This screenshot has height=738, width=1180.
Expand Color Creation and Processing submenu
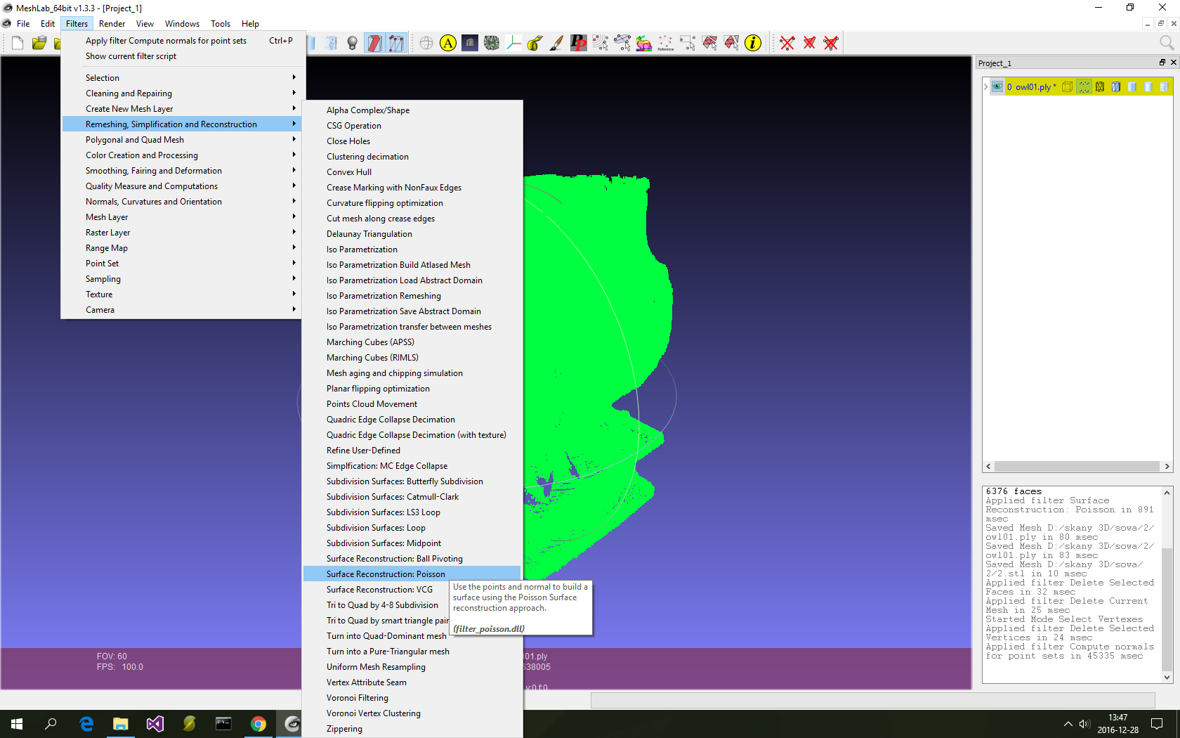point(182,155)
